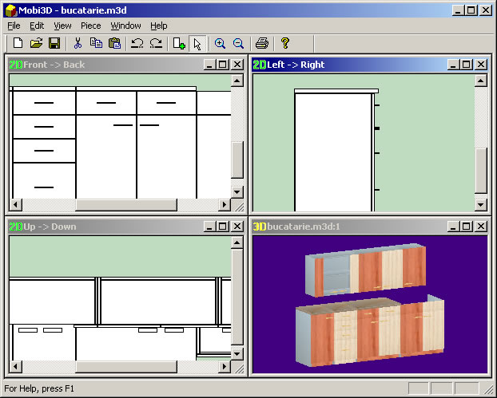Open the Window menu
The width and height of the screenshot is (497, 398).
125,26
